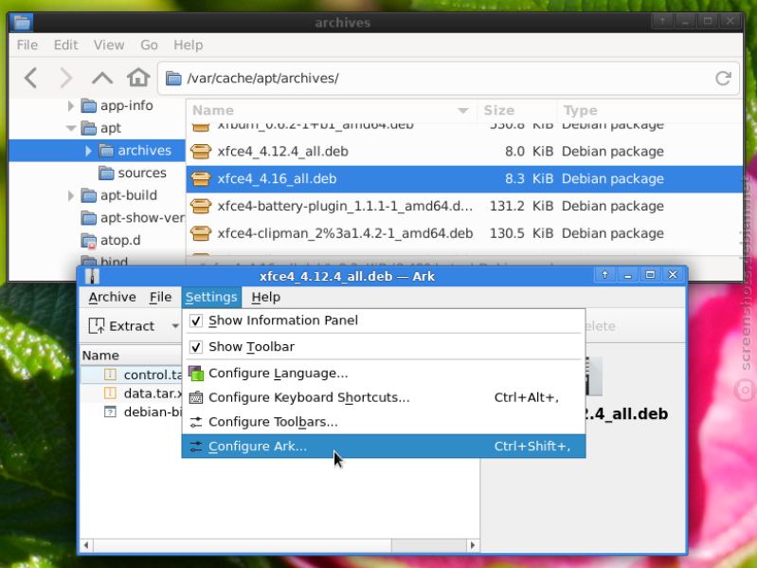Click the file manager titlebar folder icon

(21, 22)
